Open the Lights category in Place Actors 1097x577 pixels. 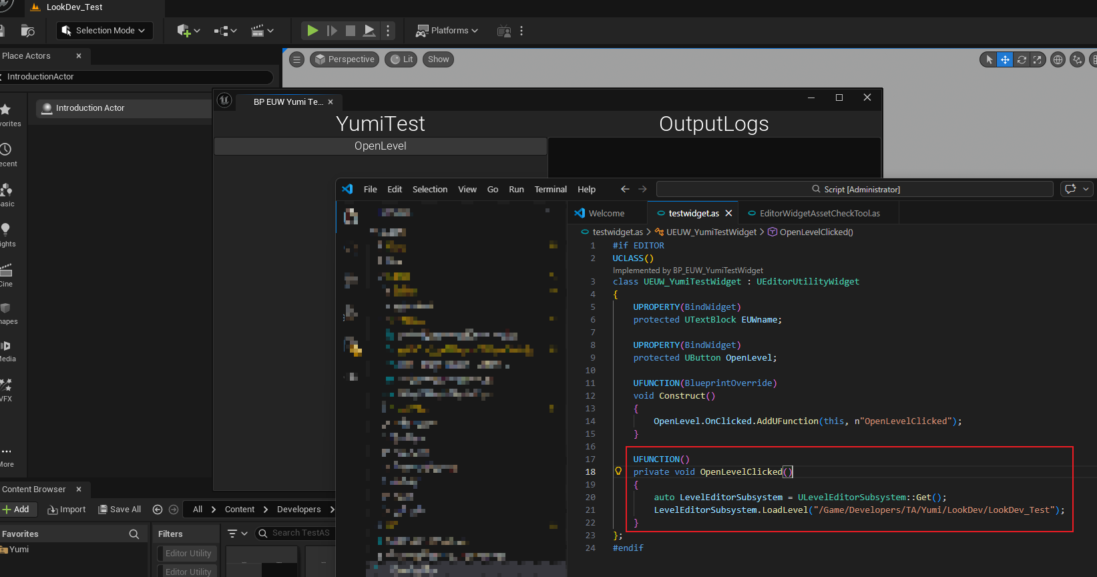[x=7, y=234]
